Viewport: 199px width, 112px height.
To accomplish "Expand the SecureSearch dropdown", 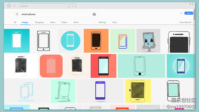I will 186,22.
